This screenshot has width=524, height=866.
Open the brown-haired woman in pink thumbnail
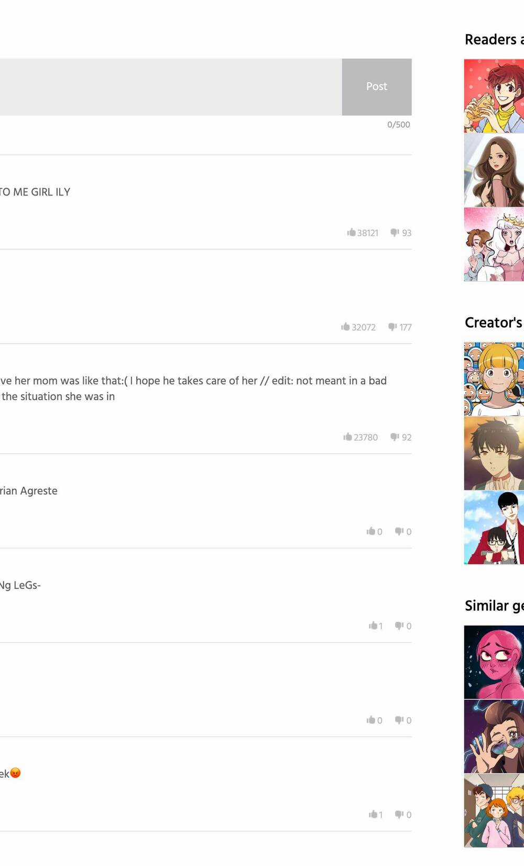coord(494,170)
